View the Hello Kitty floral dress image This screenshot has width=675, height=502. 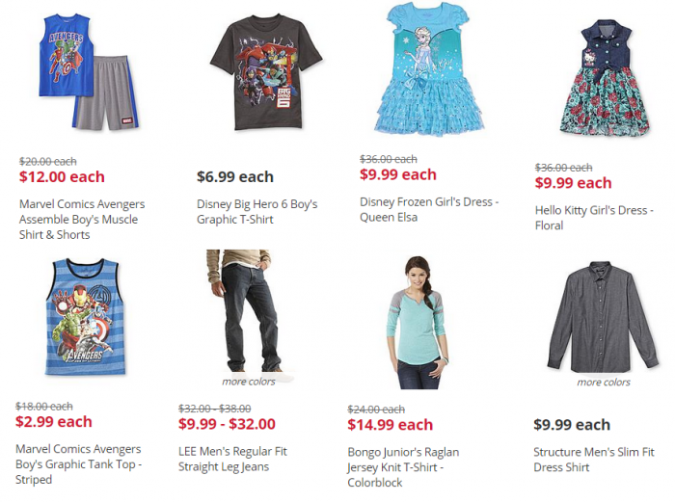(x=604, y=77)
